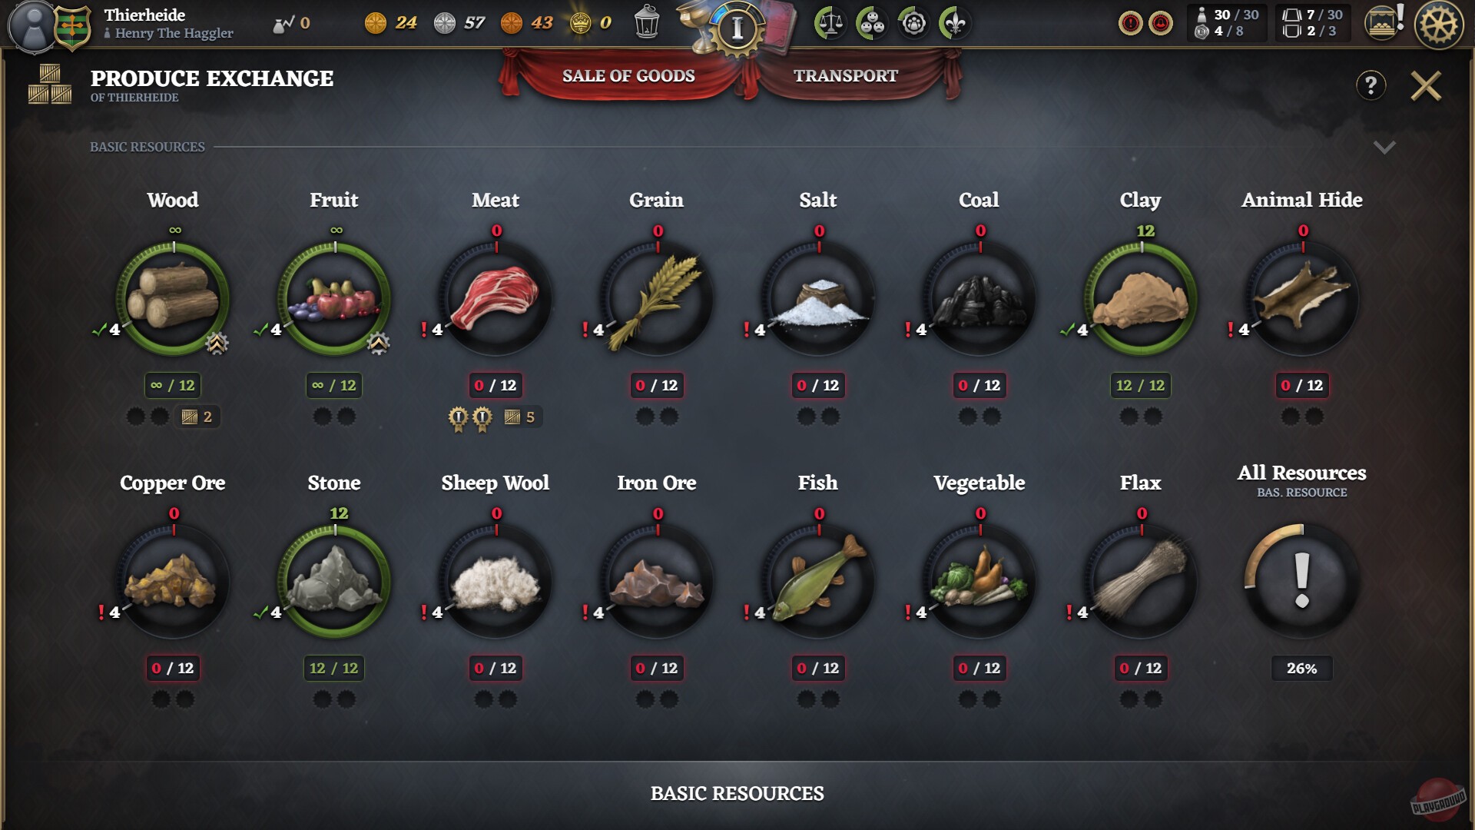
Task: Open the player portrait menu
Action: [33, 26]
